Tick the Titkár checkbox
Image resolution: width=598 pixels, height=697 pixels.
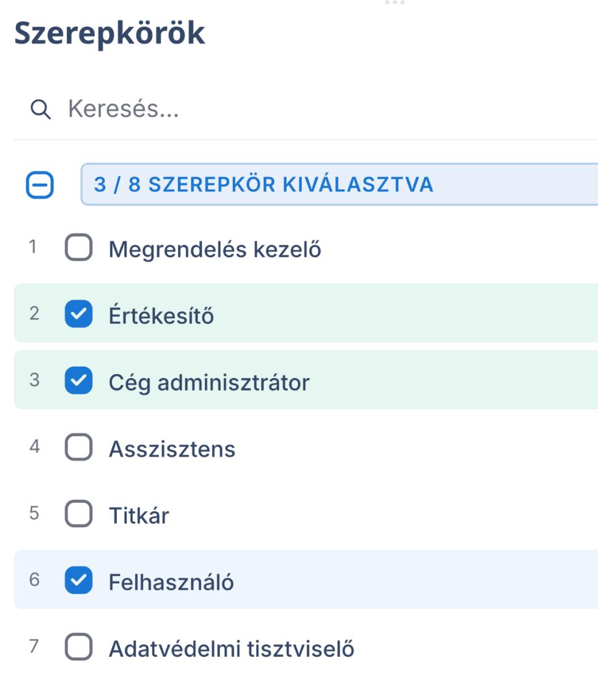(79, 515)
